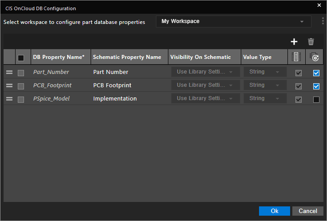
Task: Open the vertical three-dot options menu
Action: point(323,21)
